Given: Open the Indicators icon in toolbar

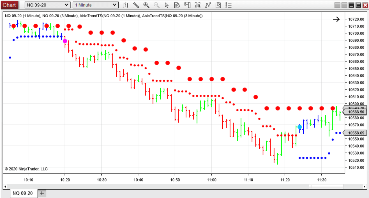Looking at the screenshot, I should click(x=198, y=5).
